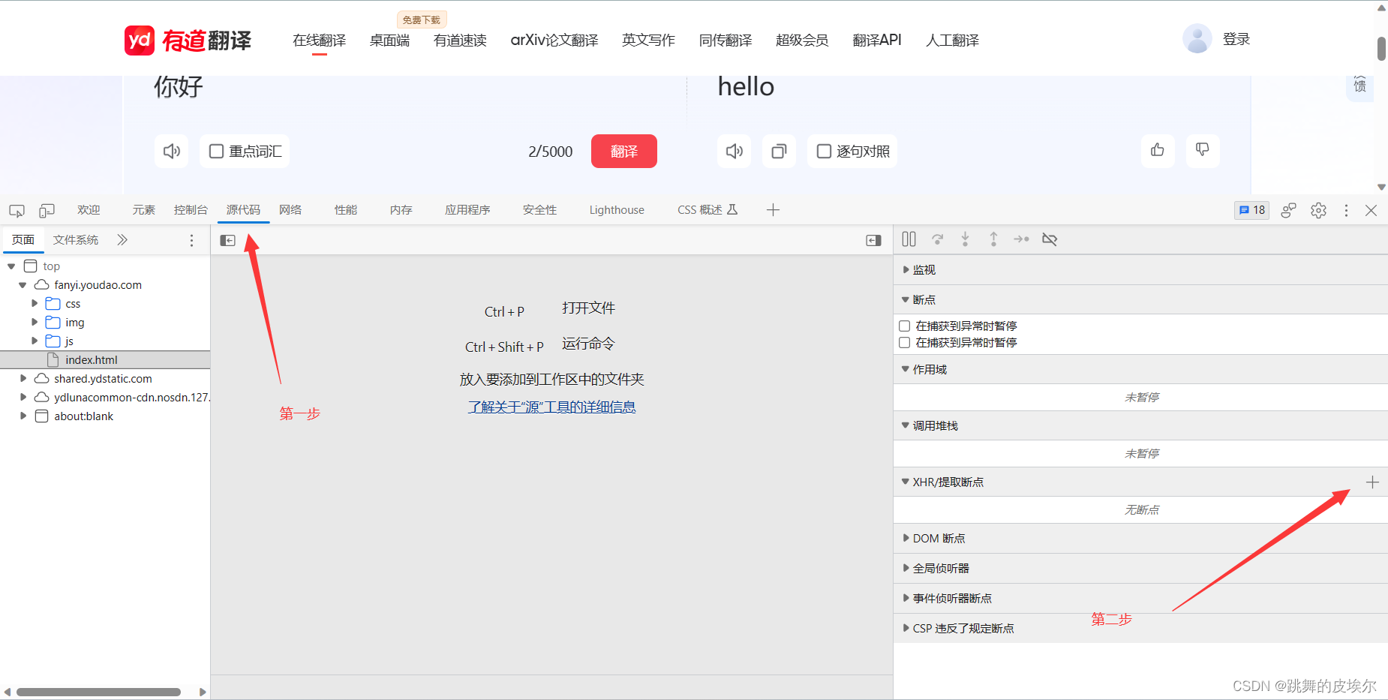
Task: Click the 登录 login link
Action: coord(1236,39)
